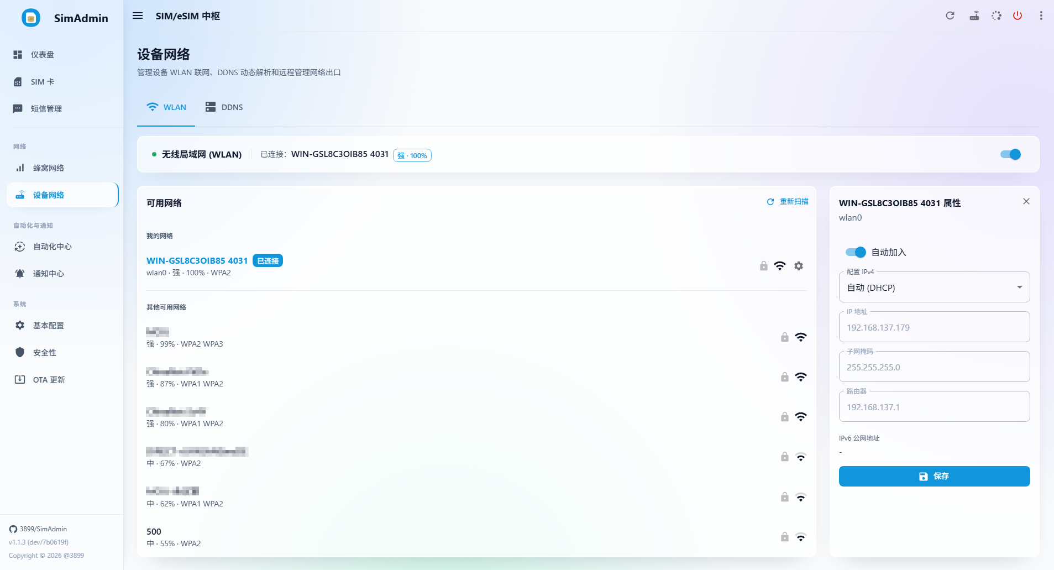Click Wi-Fi icon of network 500
Screen dimensions: 1054x570
point(801,537)
